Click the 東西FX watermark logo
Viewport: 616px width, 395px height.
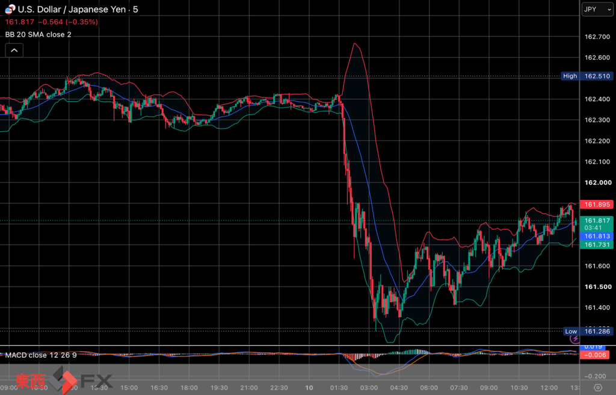[64, 380]
